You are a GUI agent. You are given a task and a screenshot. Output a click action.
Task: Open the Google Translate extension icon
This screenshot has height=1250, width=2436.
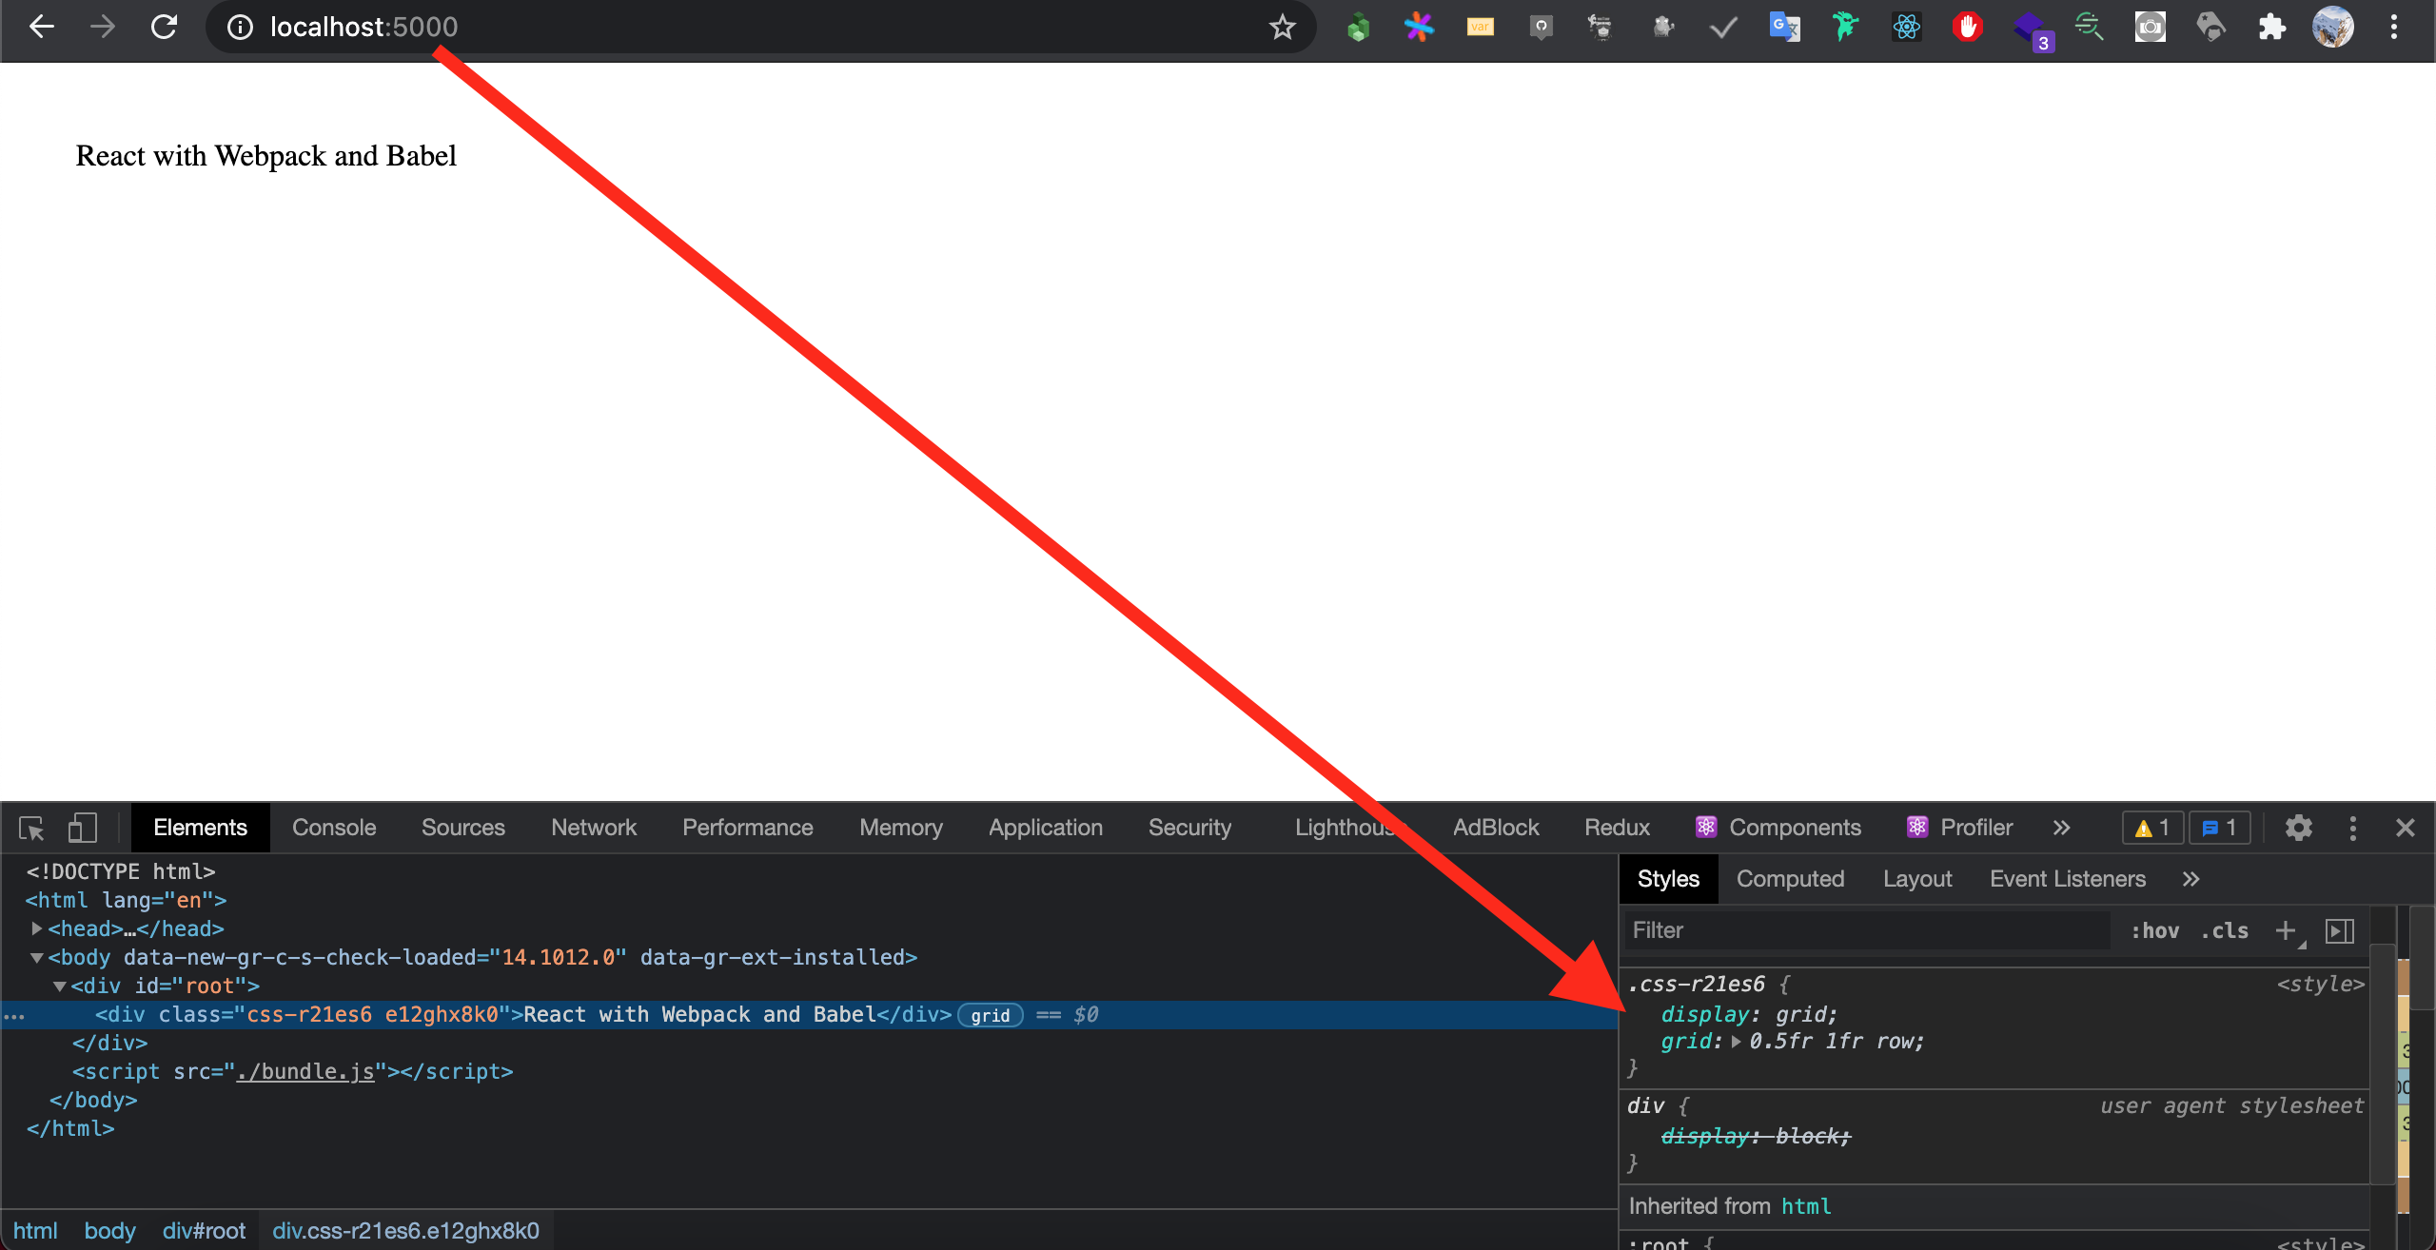1784,27
